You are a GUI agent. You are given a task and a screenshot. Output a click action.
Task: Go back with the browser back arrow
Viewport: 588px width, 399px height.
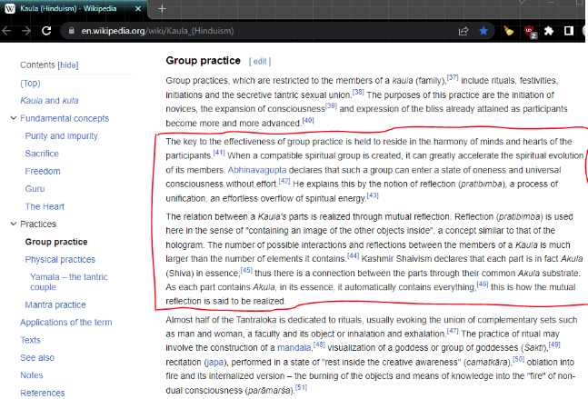[x=6, y=31]
